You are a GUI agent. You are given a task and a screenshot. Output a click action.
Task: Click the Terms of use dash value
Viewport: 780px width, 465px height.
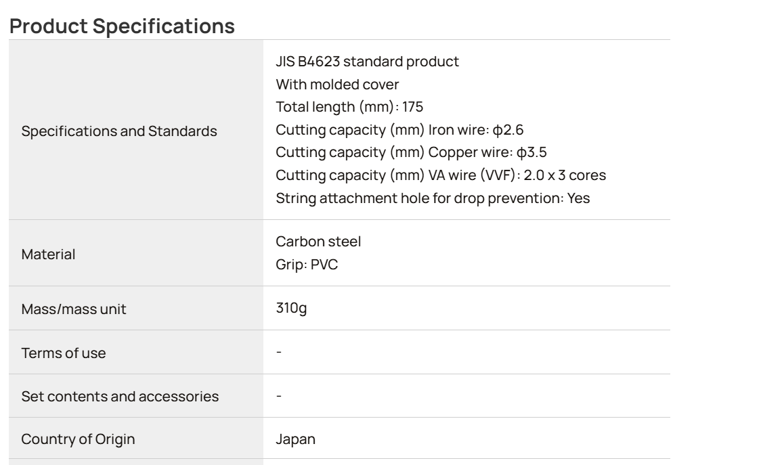click(279, 352)
